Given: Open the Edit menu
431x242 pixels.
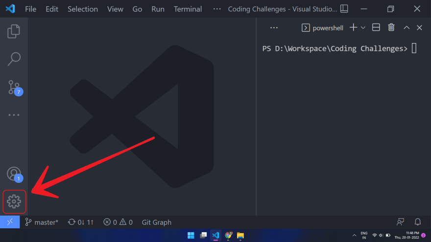Looking at the screenshot, I should [52, 9].
